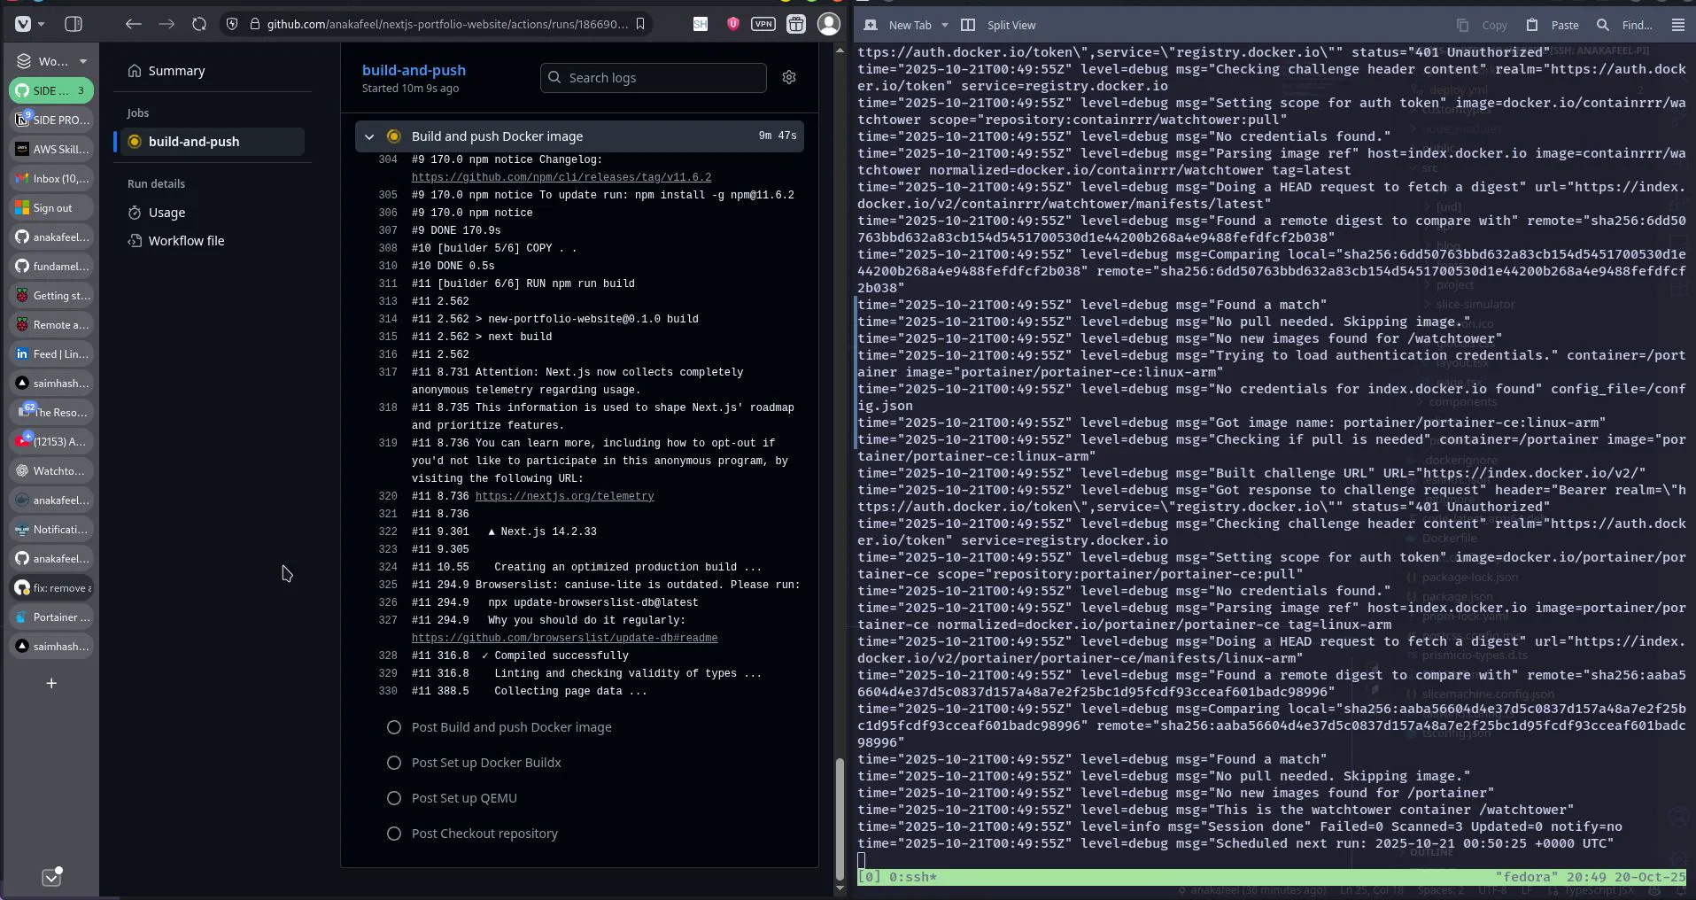Open log settings gear icon

[789, 77]
